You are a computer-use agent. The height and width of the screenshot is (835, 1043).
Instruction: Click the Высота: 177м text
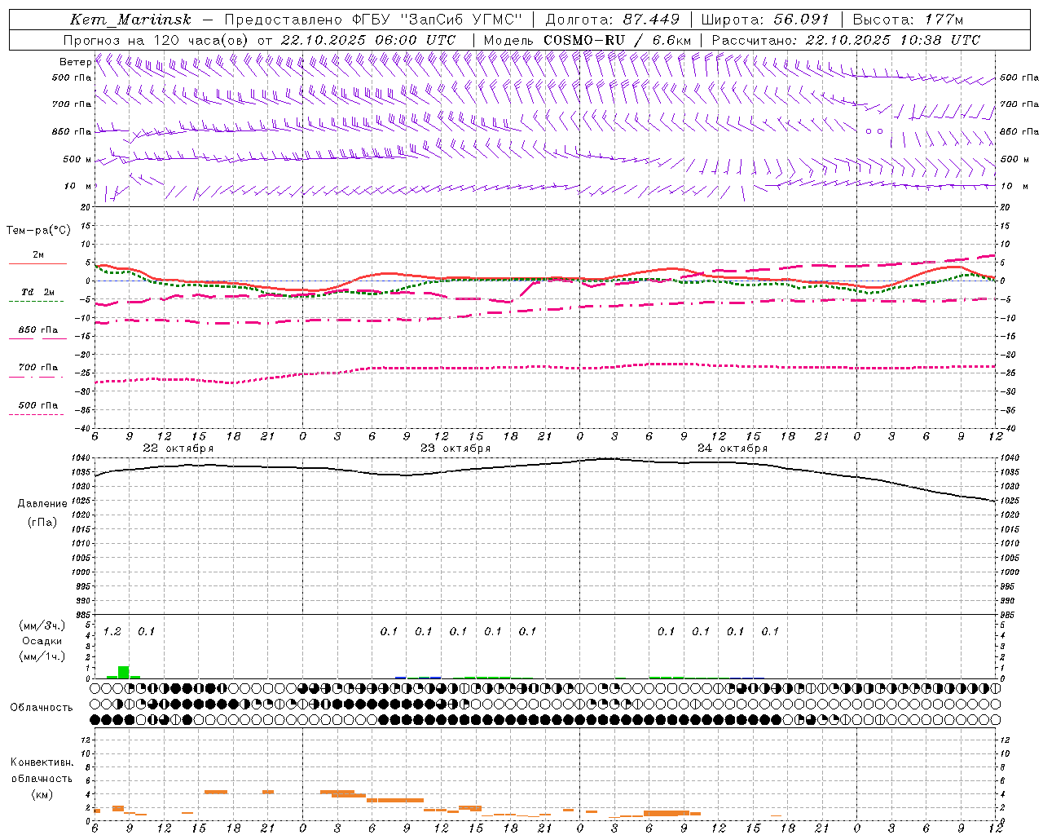click(908, 20)
